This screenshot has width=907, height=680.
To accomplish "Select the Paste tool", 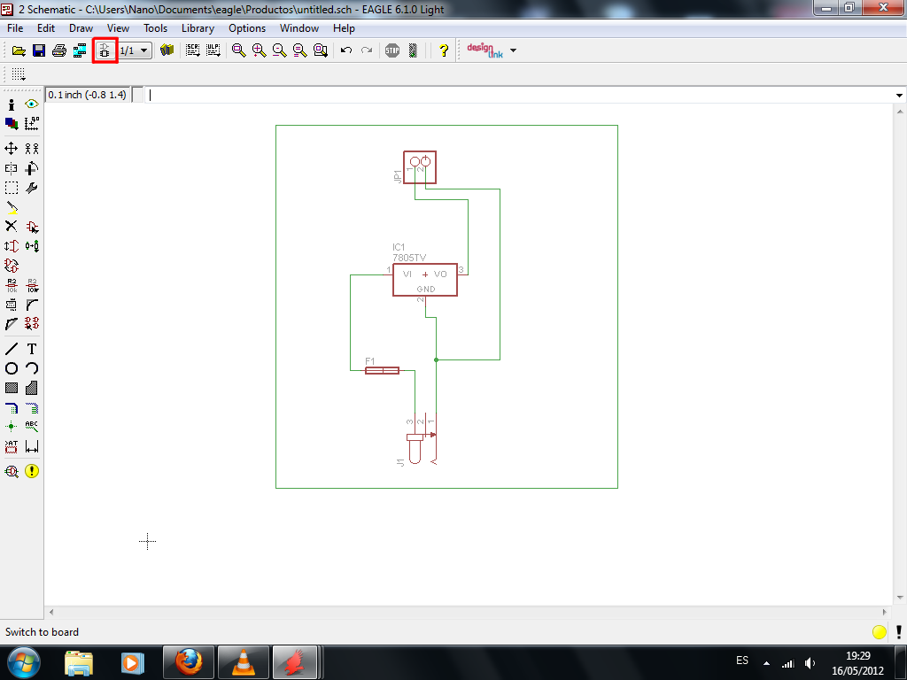I will (x=11, y=207).
